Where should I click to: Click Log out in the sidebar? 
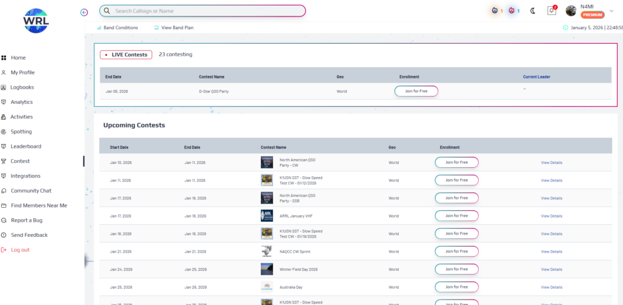click(x=19, y=250)
